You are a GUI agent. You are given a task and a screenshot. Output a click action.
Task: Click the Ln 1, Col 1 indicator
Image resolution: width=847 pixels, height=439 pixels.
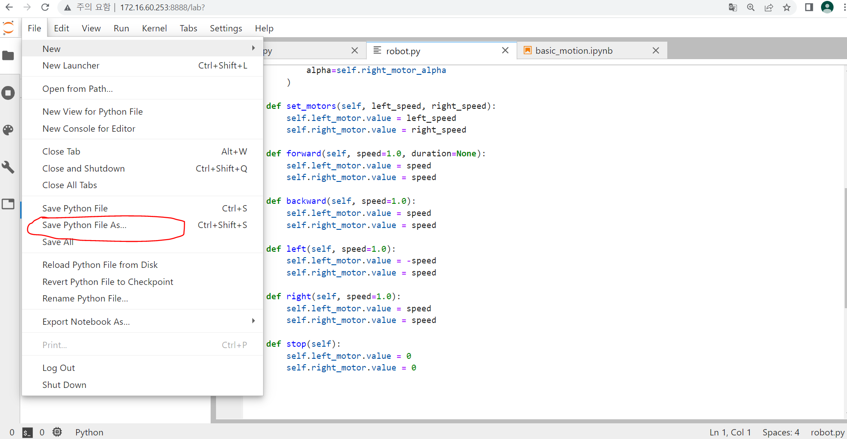point(730,432)
